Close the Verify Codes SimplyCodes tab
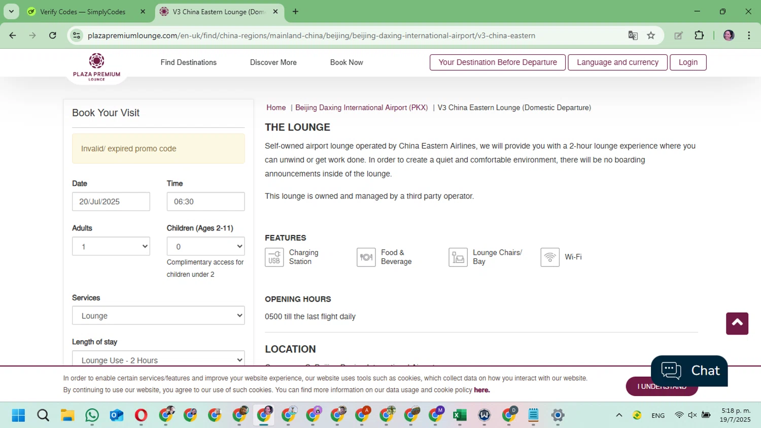Image resolution: width=761 pixels, height=428 pixels. (143, 12)
